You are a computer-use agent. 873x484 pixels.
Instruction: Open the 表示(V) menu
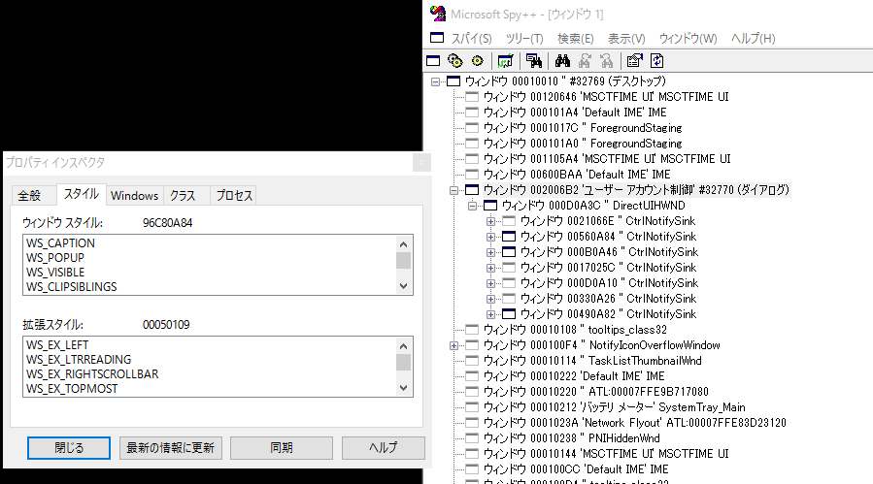625,39
